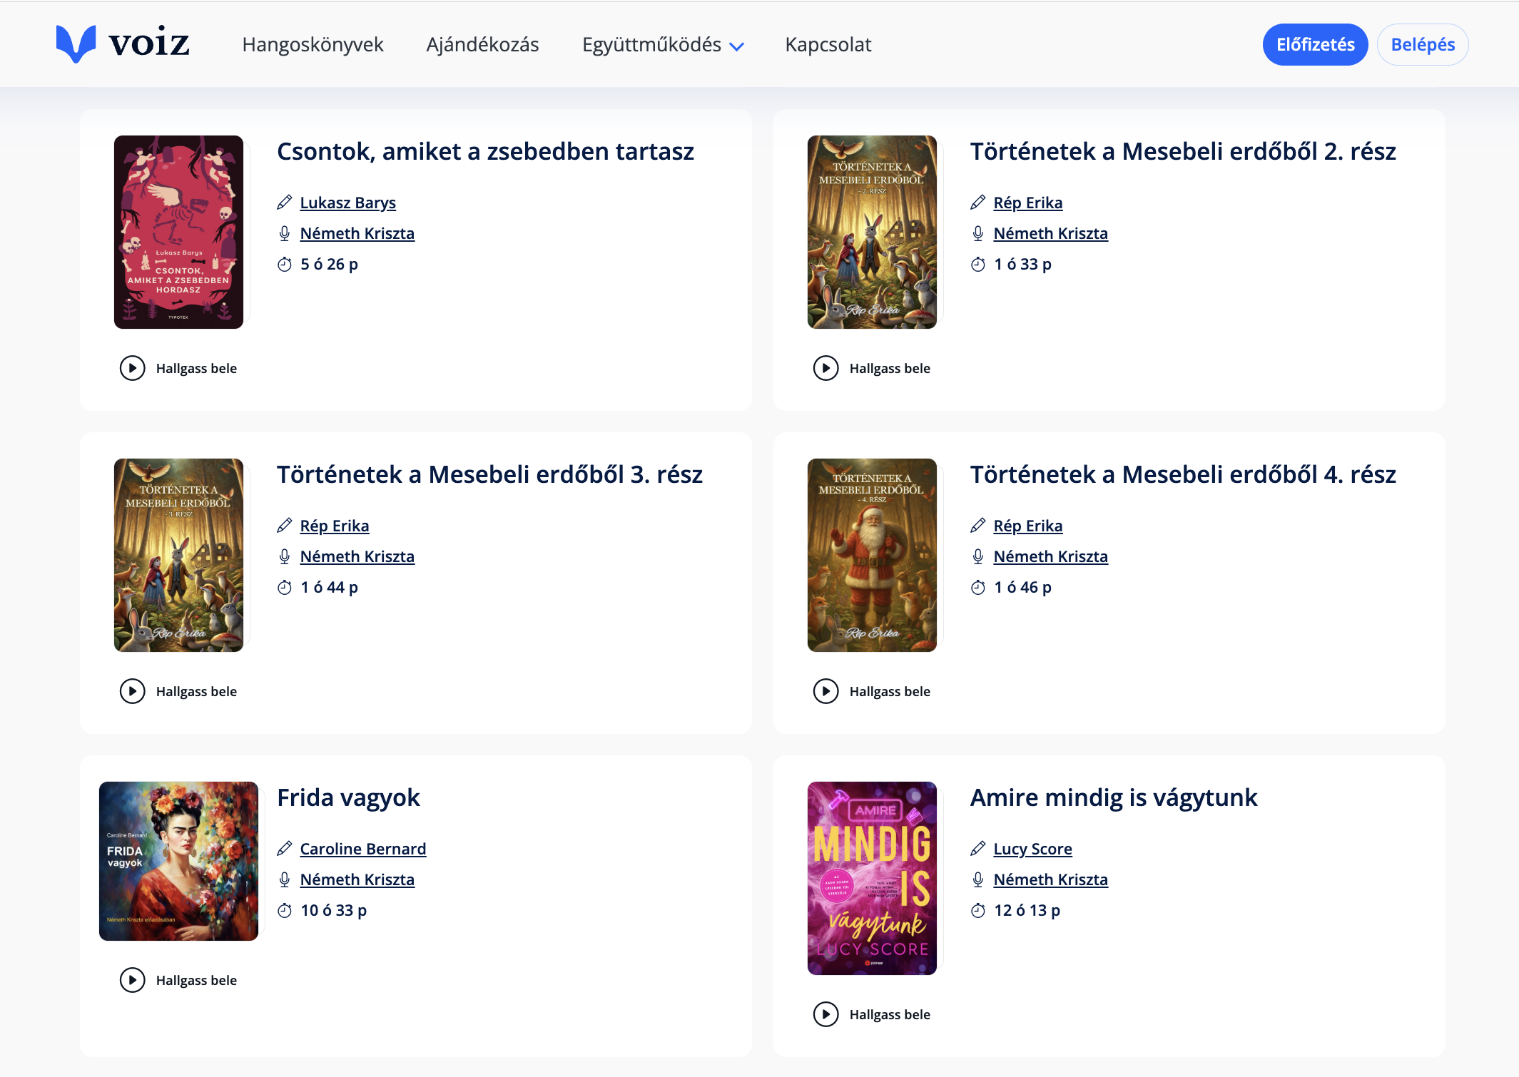Click the Voiz logo icon

(x=76, y=44)
